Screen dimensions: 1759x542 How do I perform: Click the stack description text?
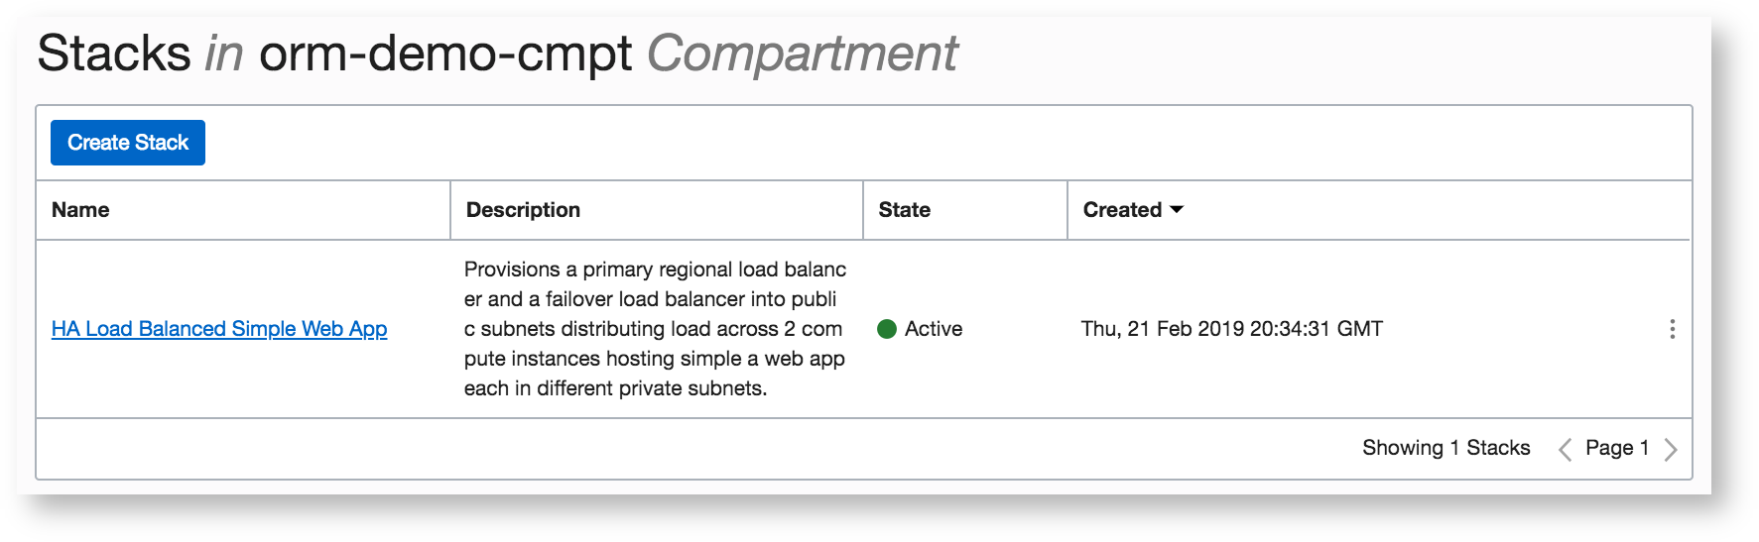point(655,329)
